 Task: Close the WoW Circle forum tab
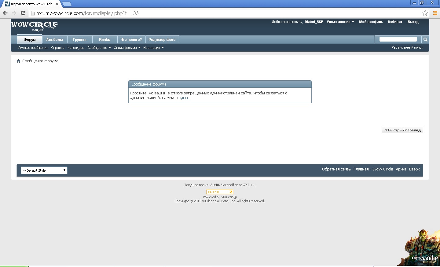point(57,4)
